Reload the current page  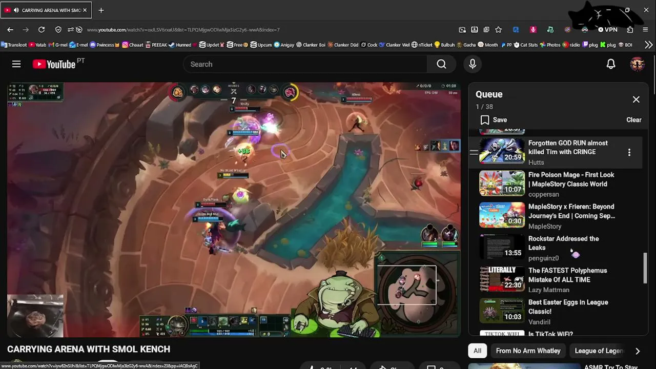coord(42,30)
